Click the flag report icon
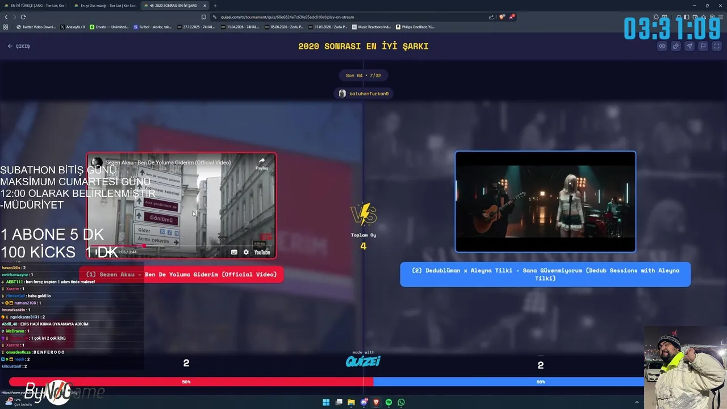This screenshot has width=727, height=409. pyautogui.click(x=703, y=46)
